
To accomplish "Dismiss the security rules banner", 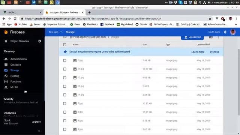I will coord(214,52).
